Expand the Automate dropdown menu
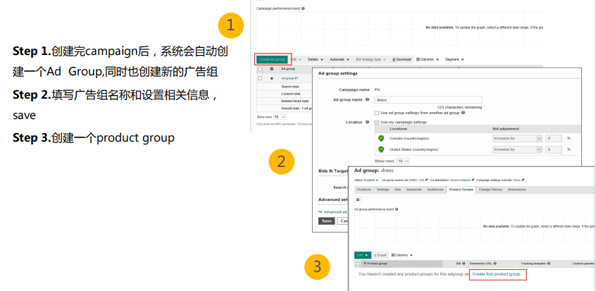The height and width of the screenshot is (291, 596). (338, 59)
